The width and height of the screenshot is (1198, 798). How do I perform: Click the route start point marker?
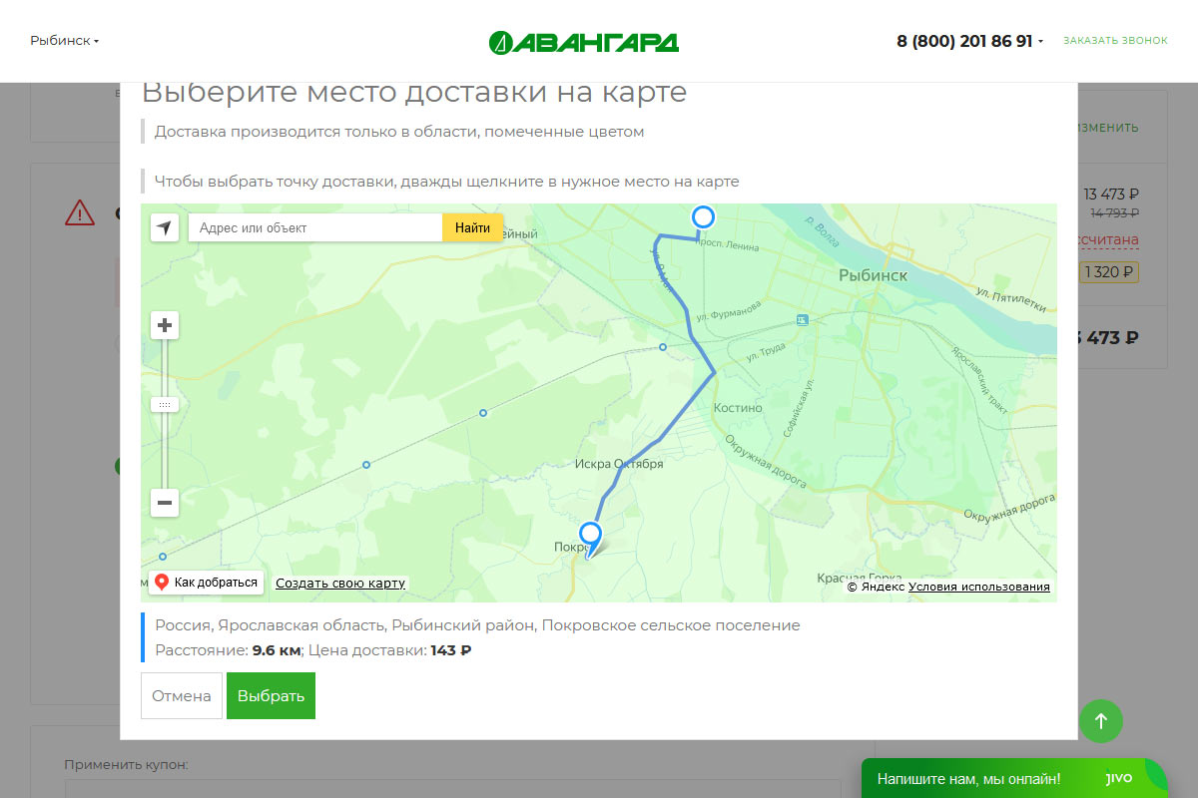point(704,217)
